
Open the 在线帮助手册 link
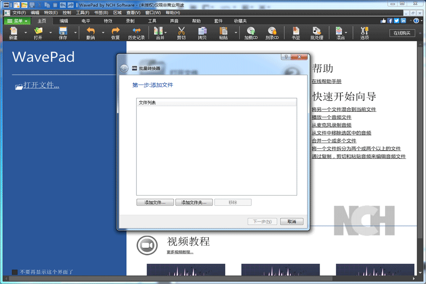(326, 82)
